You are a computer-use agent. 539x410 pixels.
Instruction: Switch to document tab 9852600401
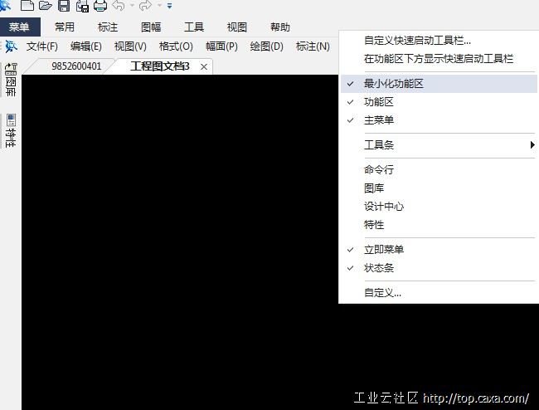tap(76, 66)
